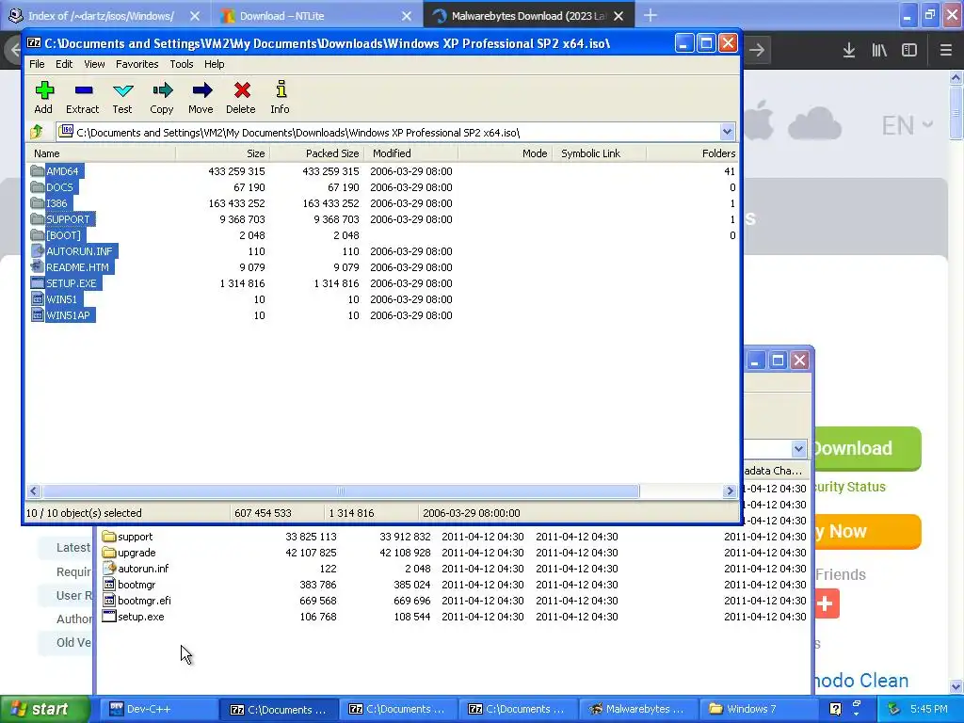This screenshot has height=723, width=964.
Task: Select the WIN51 file icon
Action: tap(38, 298)
